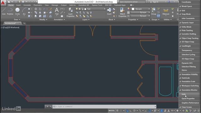Open the ByLayer color dropdown
This screenshot has height=113, width=201.
149,9
